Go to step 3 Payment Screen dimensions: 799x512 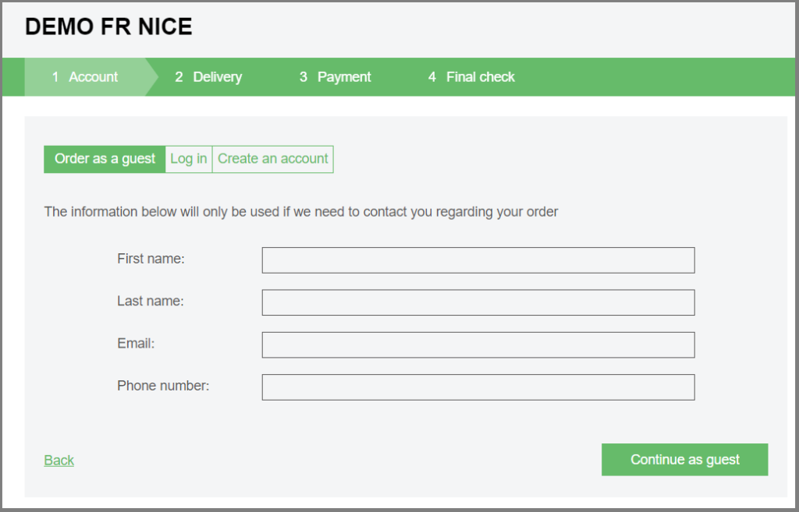tap(335, 77)
